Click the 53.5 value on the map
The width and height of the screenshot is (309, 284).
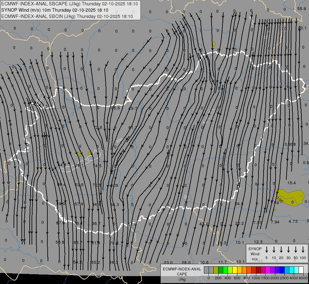pos(79,185)
